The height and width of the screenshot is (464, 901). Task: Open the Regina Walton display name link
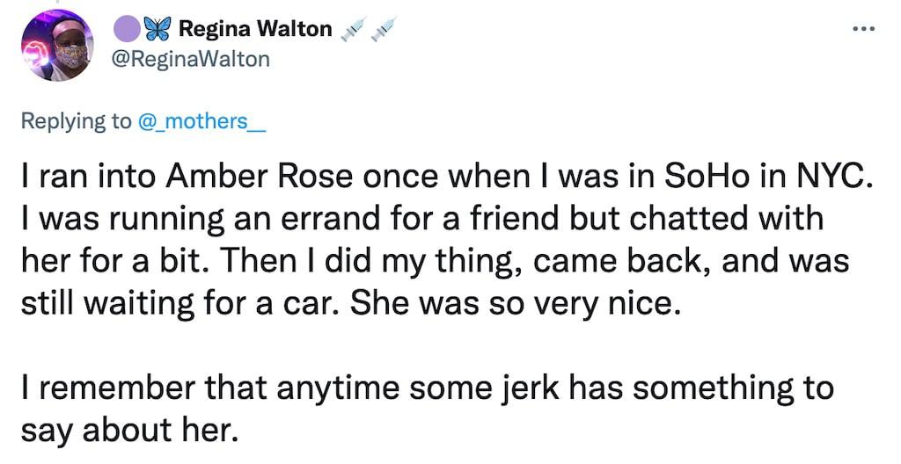point(255,30)
